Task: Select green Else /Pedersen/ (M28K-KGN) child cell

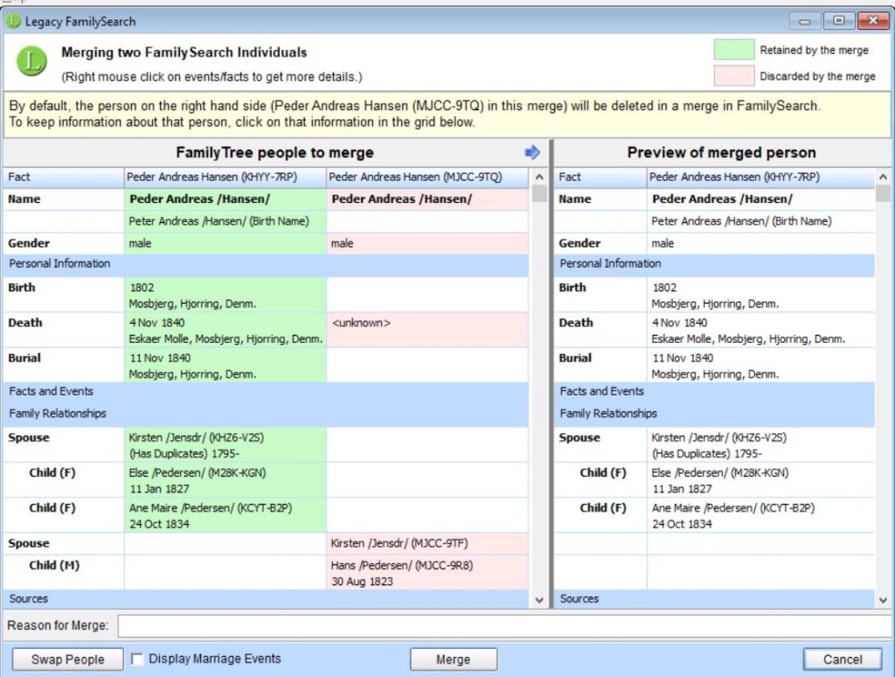Action: 225,480
